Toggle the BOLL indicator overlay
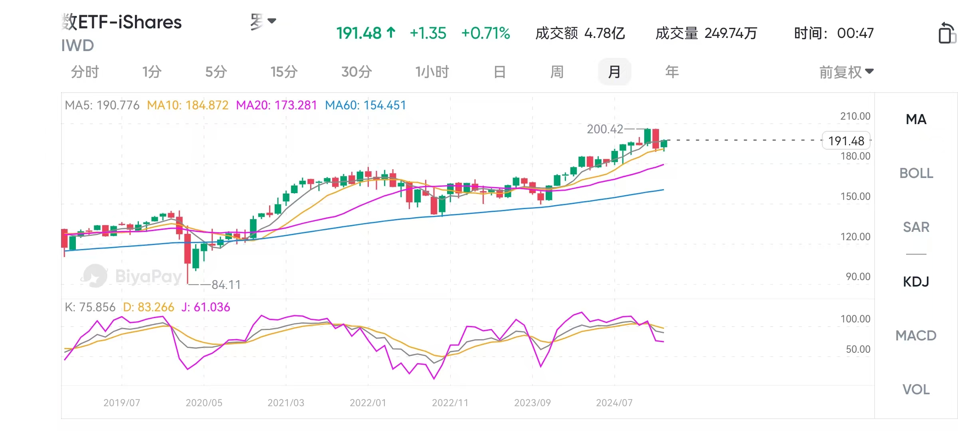The image size is (958, 431). pyautogui.click(x=916, y=173)
